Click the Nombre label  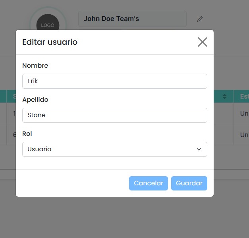tap(35, 66)
